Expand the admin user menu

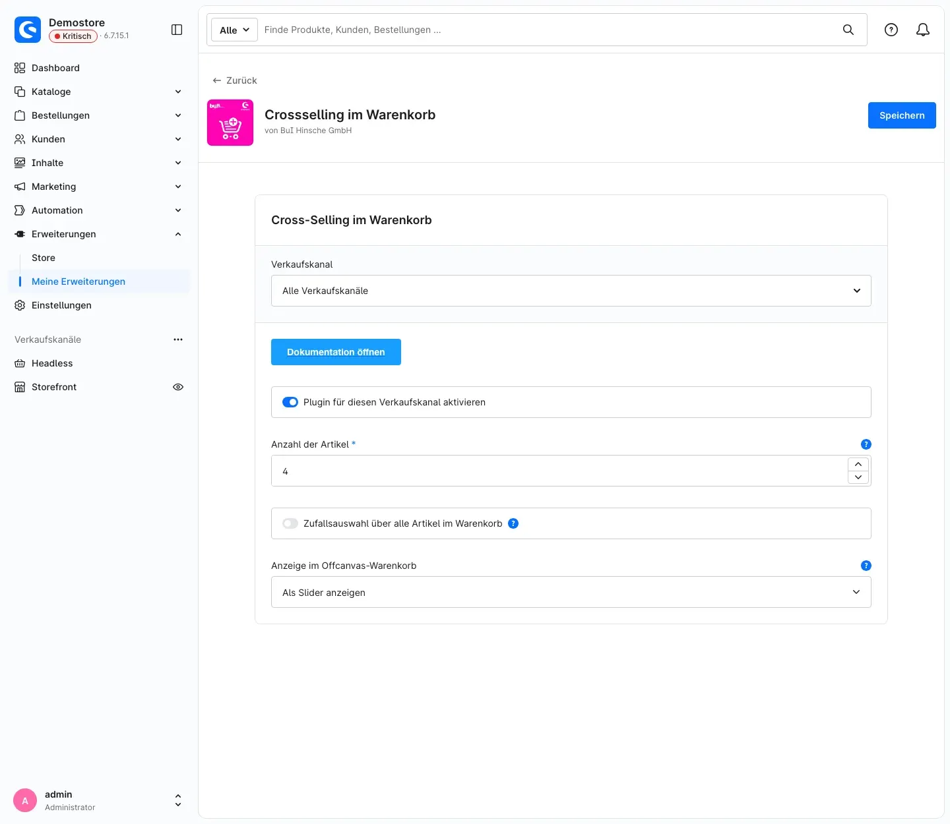click(178, 800)
